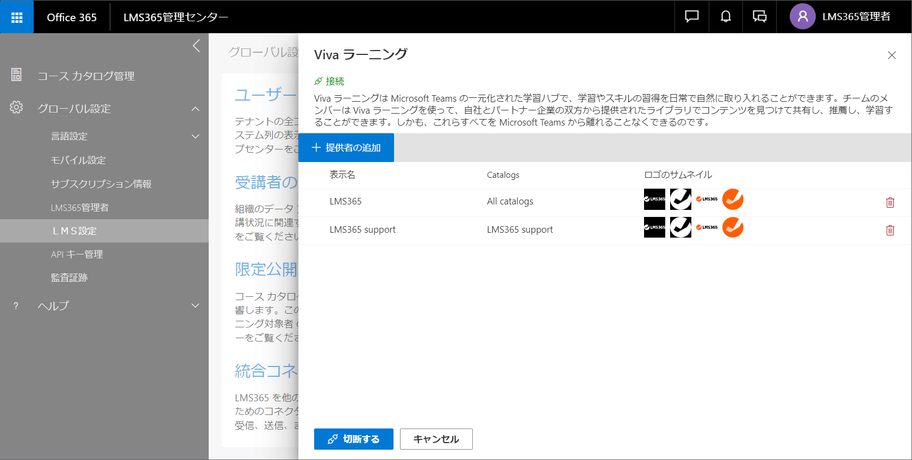The image size is (912, 460).
Task: Open ヘルプ in the sidebar
Action: pyautogui.click(x=53, y=306)
